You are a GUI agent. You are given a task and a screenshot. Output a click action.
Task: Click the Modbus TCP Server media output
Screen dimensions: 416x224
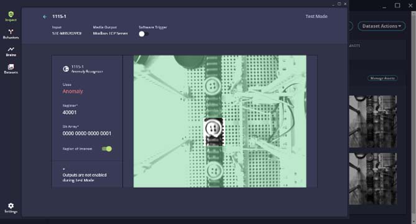coord(110,34)
